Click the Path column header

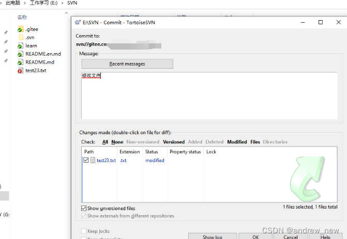coord(99,152)
